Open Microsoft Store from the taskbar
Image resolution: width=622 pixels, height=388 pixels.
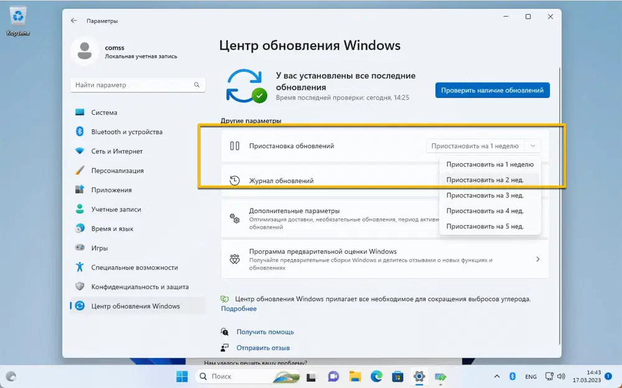pos(397,376)
